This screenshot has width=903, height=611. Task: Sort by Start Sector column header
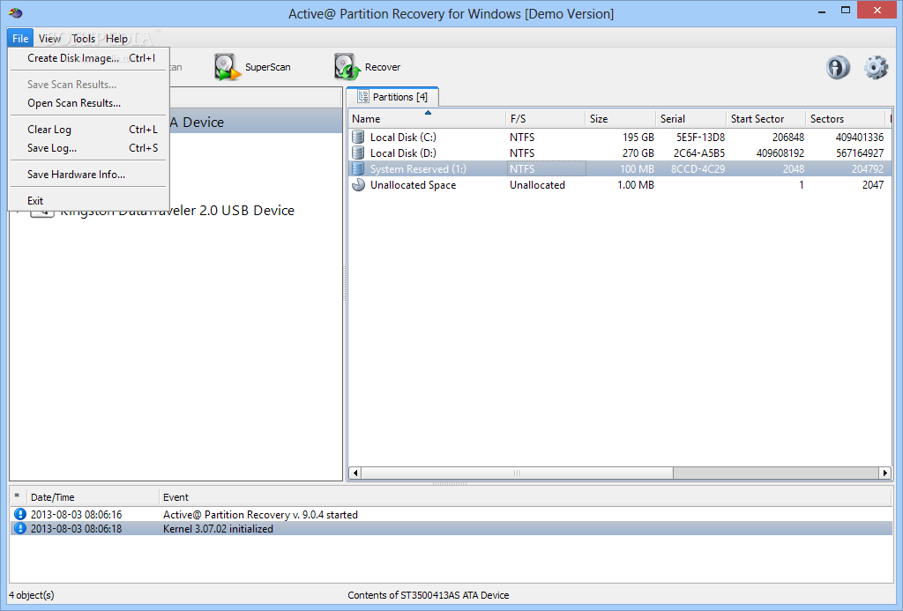tap(766, 119)
